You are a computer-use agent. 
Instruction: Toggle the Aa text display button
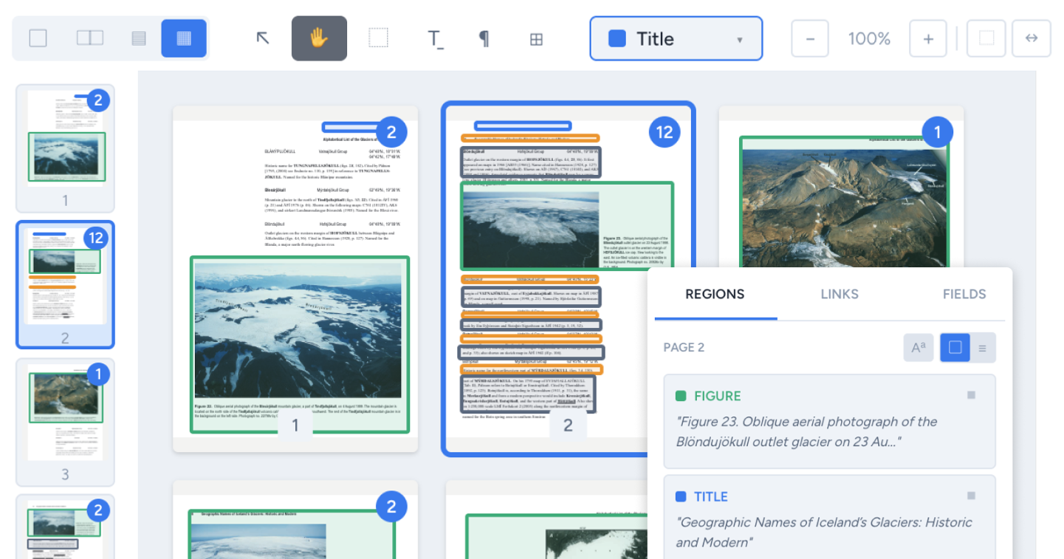(x=919, y=347)
